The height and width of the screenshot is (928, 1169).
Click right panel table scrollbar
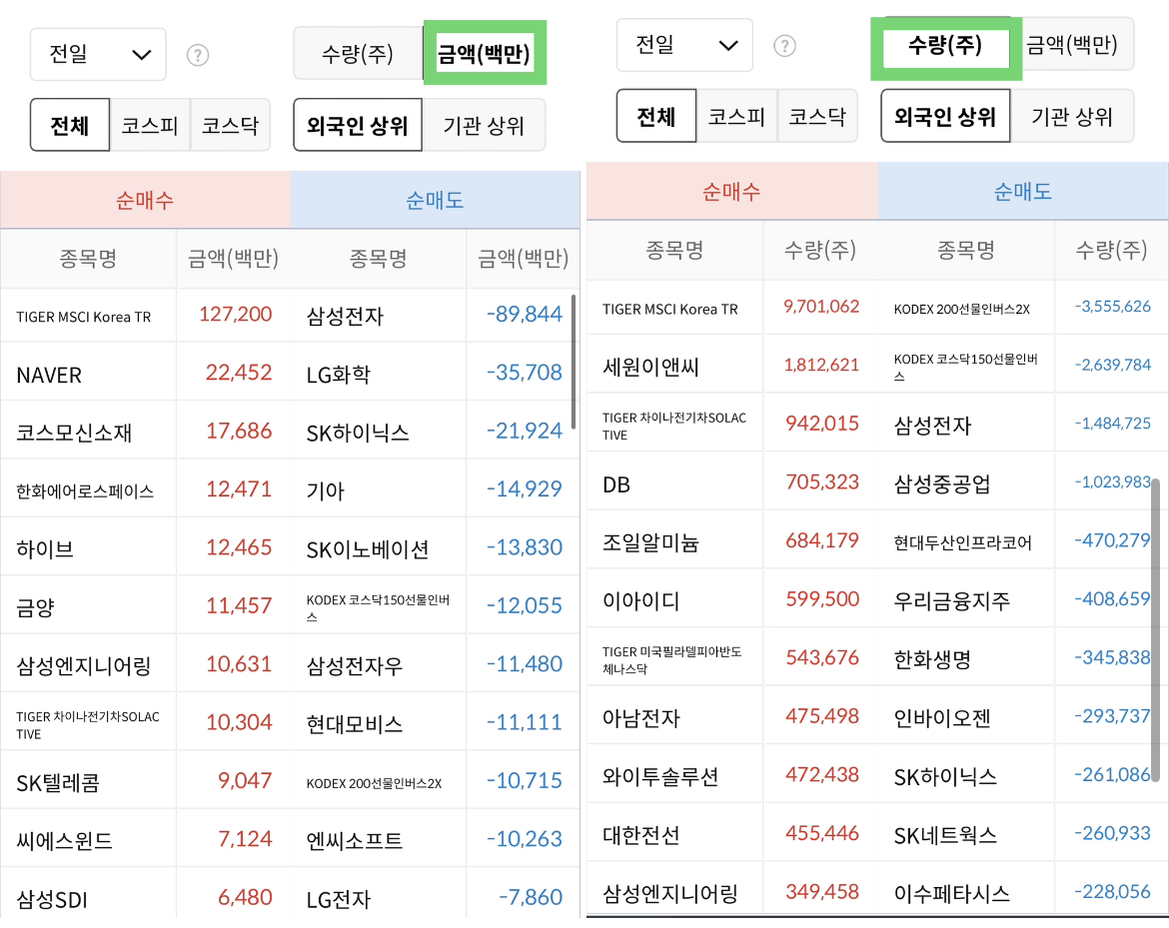(x=1156, y=630)
